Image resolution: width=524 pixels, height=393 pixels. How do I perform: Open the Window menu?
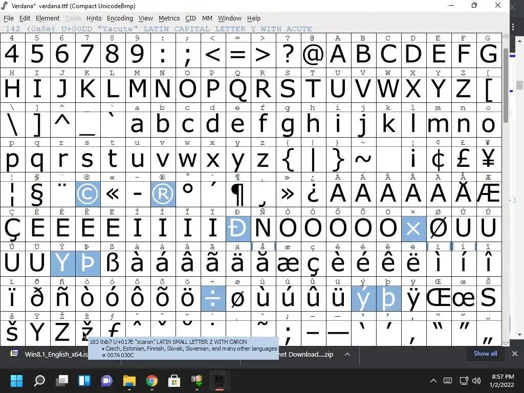(230, 18)
